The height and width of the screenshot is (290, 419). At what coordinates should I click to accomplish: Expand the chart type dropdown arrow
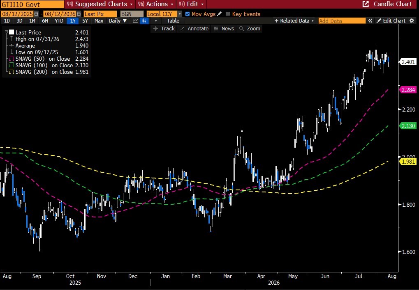coord(156,21)
